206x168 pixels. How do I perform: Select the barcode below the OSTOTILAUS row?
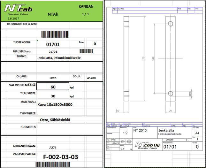pos(55,34)
